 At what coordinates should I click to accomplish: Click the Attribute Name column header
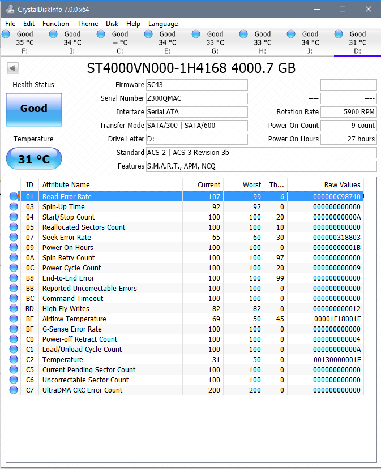pos(110,185)
